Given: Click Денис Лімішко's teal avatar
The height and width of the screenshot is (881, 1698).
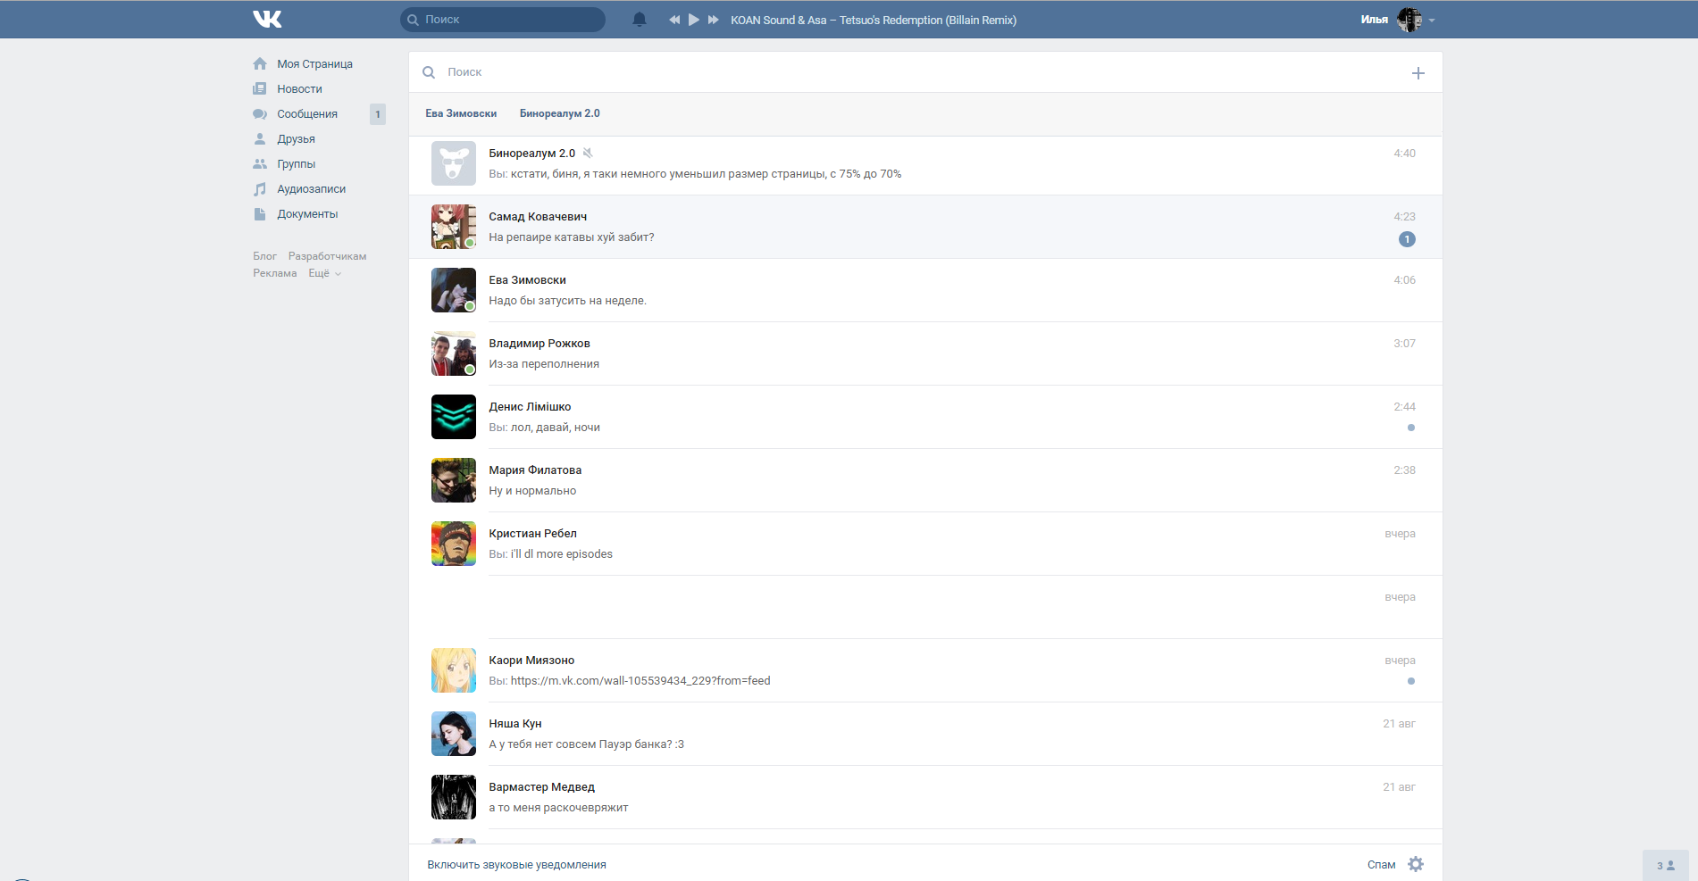Looking at the screenshot, I should point(454,417).
